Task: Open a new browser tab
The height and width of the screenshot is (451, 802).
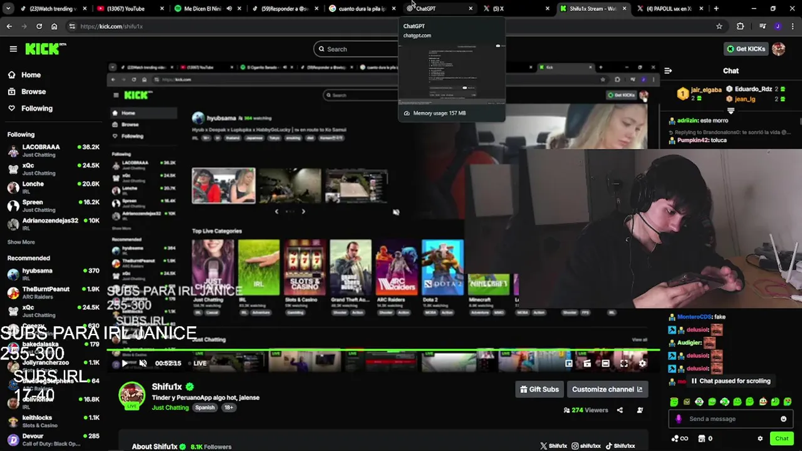Action: [716, 9]
